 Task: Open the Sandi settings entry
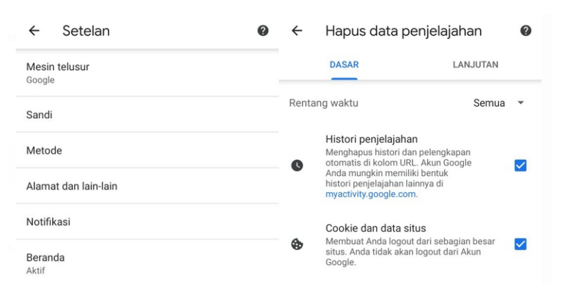[147, 115]
